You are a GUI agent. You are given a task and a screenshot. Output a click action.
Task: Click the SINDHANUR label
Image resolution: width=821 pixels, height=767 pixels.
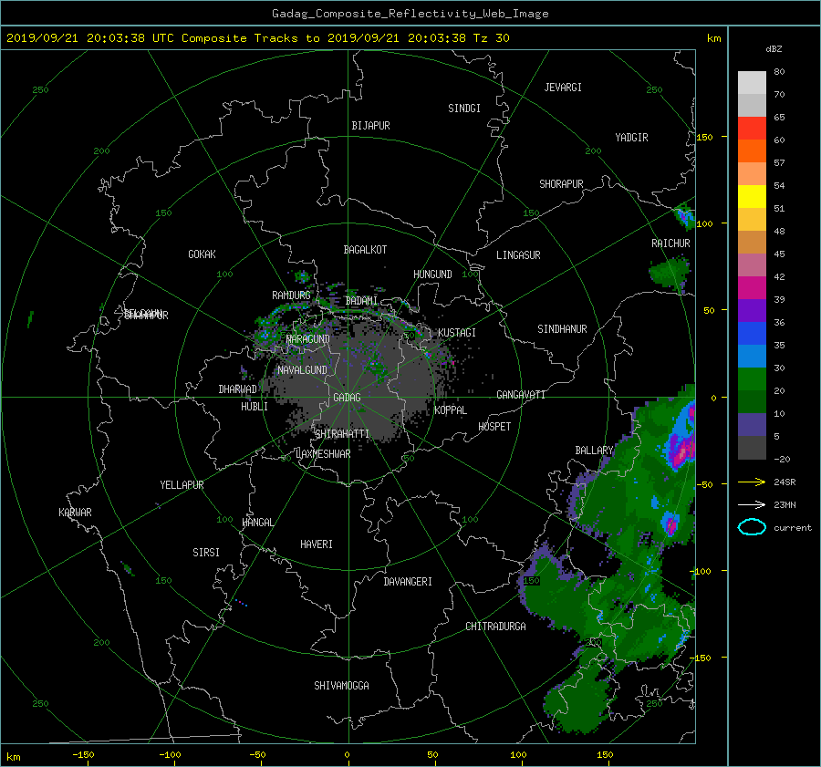point(562,329)
